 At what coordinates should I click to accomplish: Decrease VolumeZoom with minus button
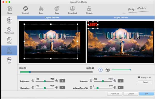pos(91,87)
